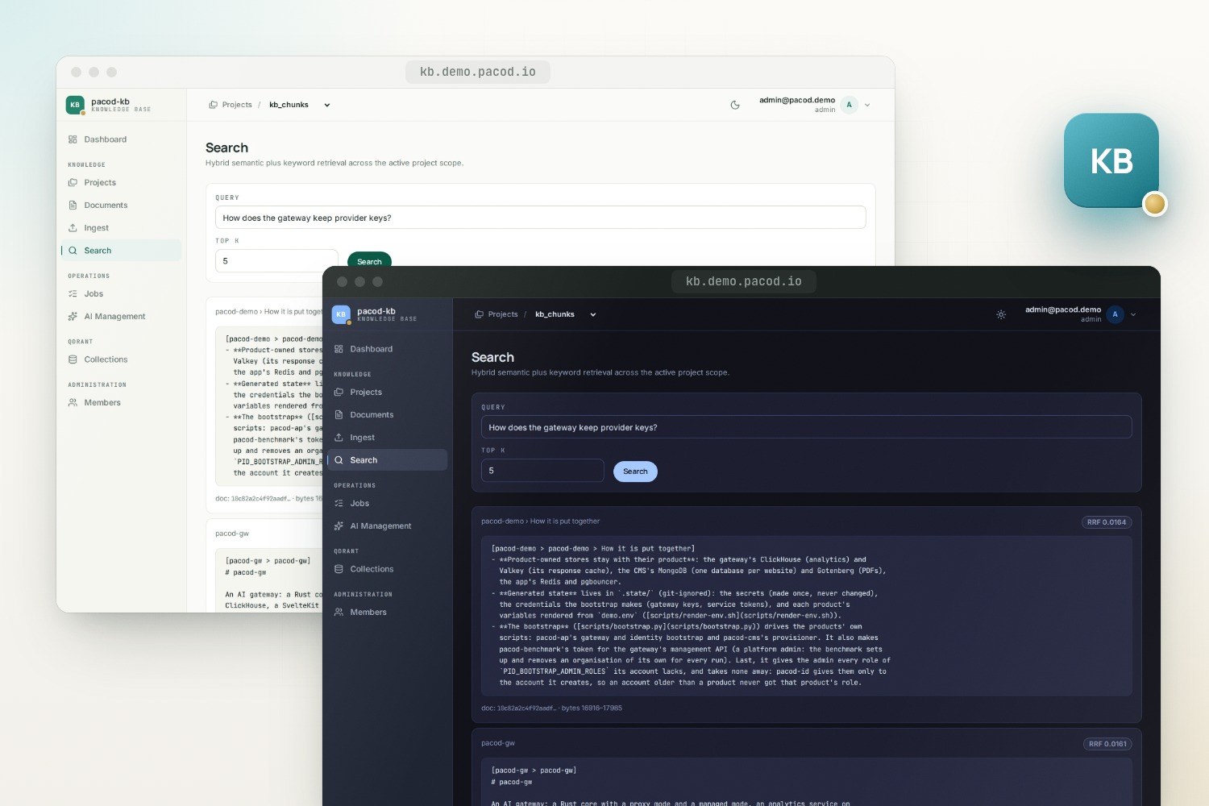
Task: Click the Search magnifier icon in dark sidebar
Action: coord(339,460)
